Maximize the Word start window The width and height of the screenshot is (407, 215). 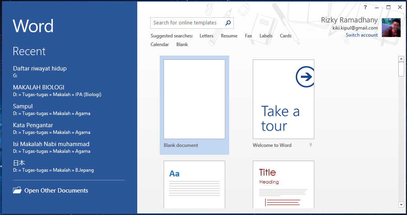(x=388, y=7)
